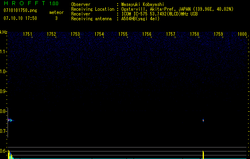Click the meteor echo at the spectrogram start
This screenshot has height=159, width=250.
point(10,120)
